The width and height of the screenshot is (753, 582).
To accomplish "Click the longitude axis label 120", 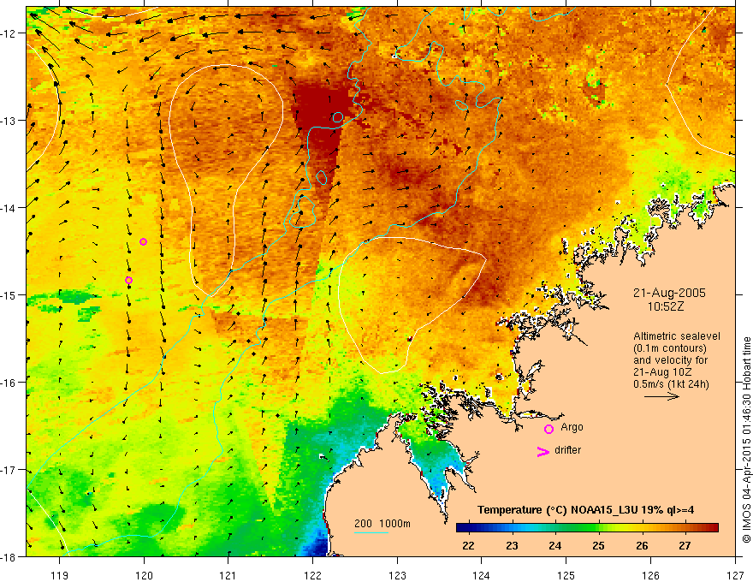I will coord(144,575).
